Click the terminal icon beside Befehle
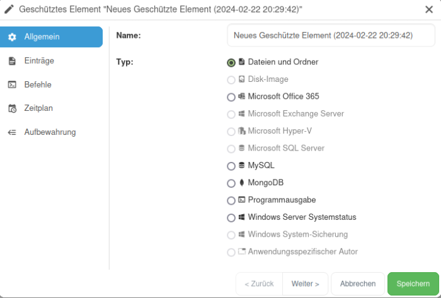The image size is (441, 298). (12, 84)
